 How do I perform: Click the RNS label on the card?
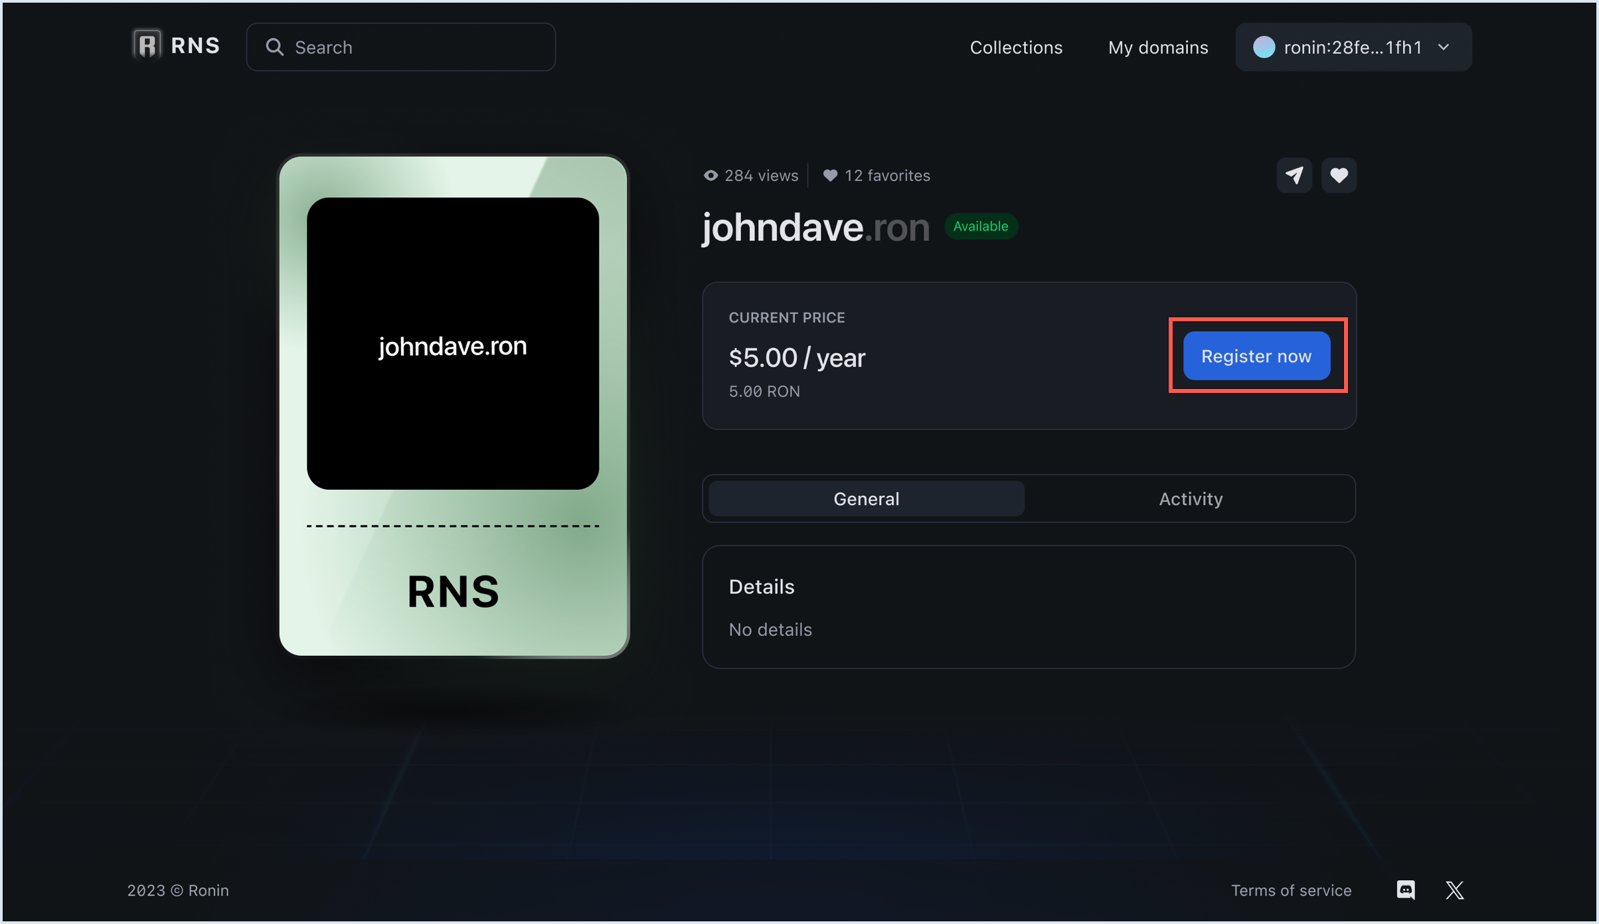tap(453, 591)
